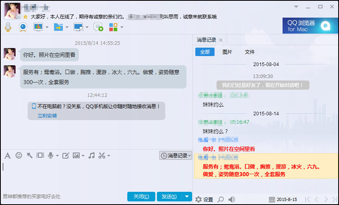
Task: Click the chat timestamp 2015/8/14 14:55:25
Action: pos(97,43)
